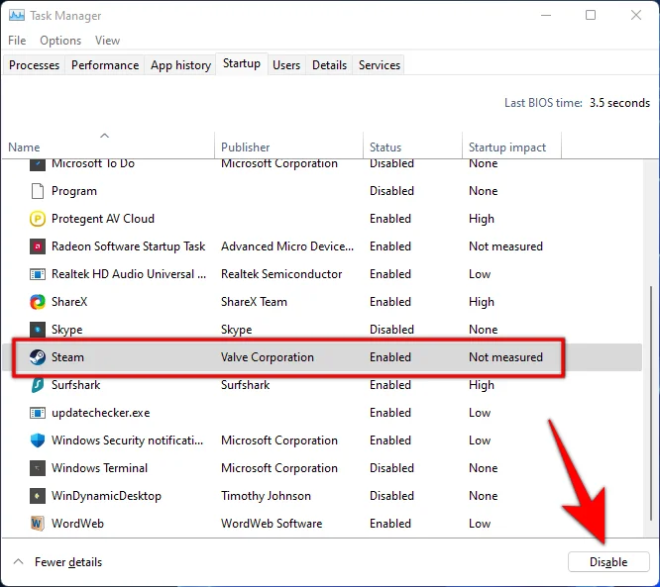Click the Realtek Semiconductor publisher cell
Viewport: 660px width, 587px height.
coord(281,274)
